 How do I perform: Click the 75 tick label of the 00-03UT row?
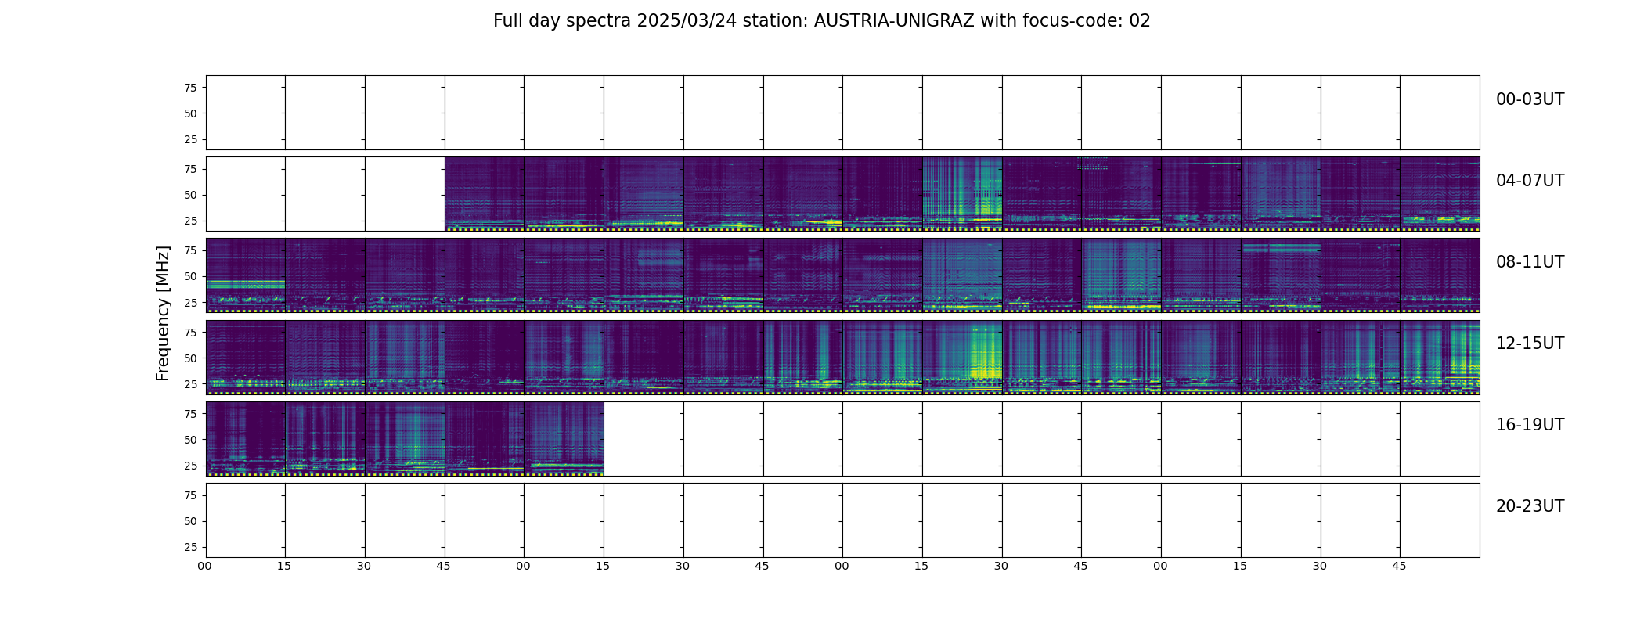[190, 88]
